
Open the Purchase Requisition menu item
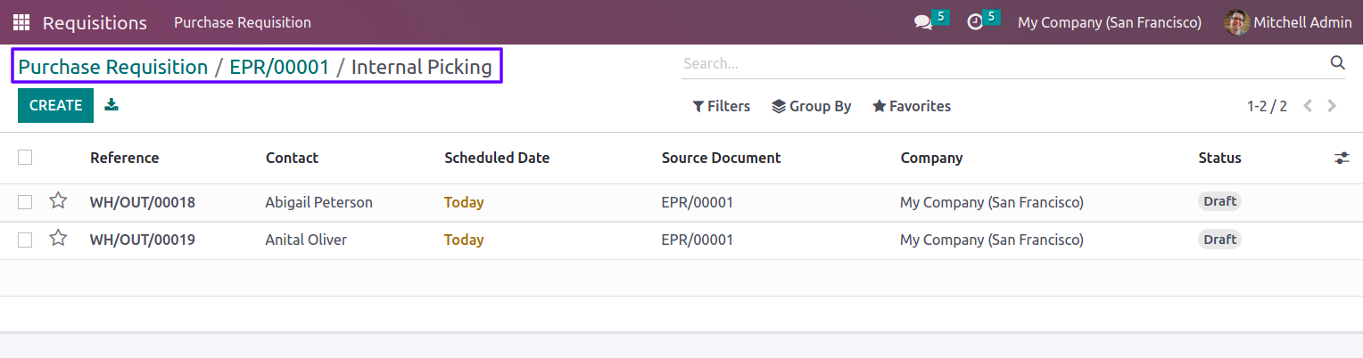coord(243,22)
